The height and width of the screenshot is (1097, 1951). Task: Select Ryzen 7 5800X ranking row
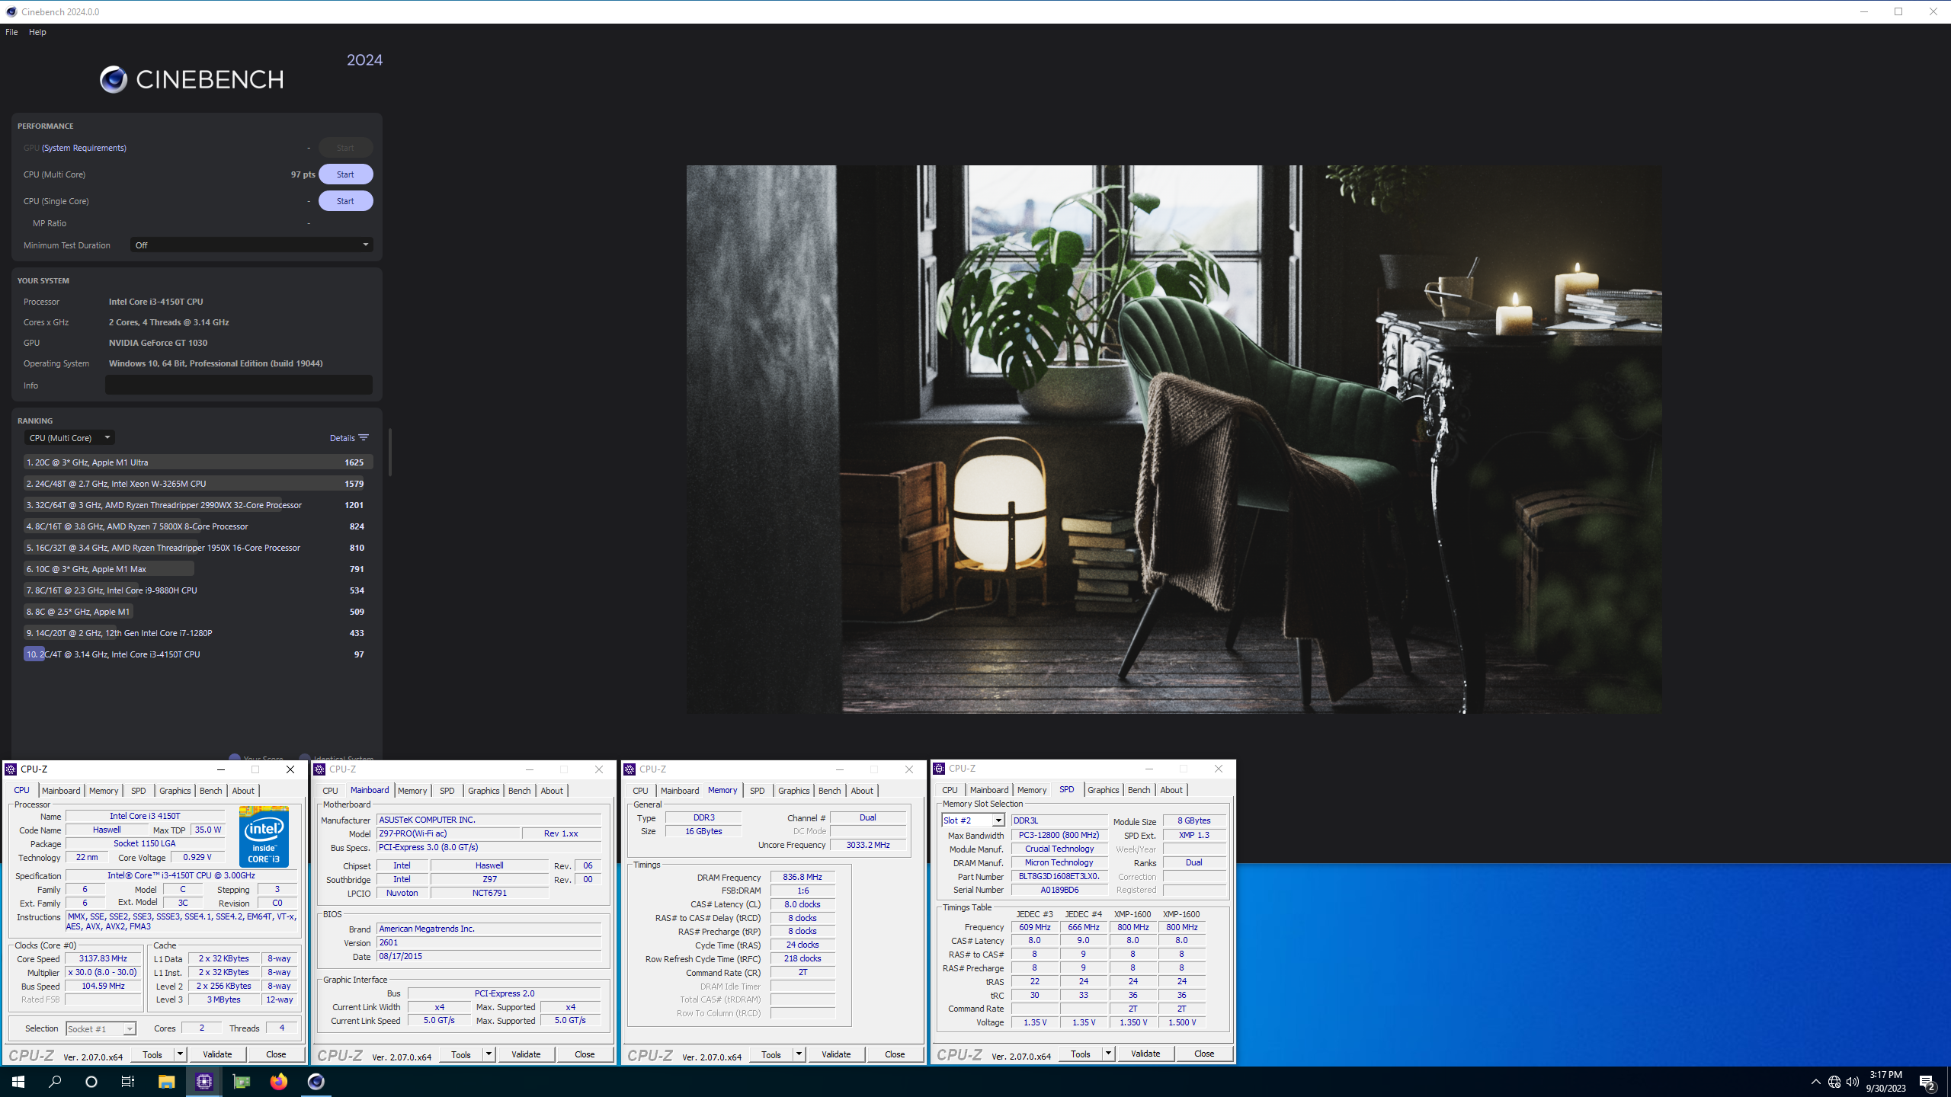[x=198, y=526]
